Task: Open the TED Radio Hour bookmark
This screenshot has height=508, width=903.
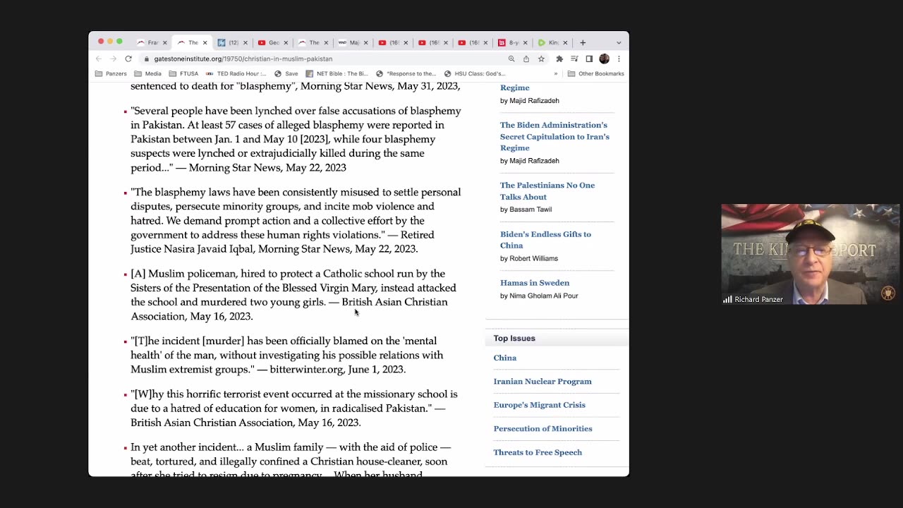Action: click(x=236, y=73)
